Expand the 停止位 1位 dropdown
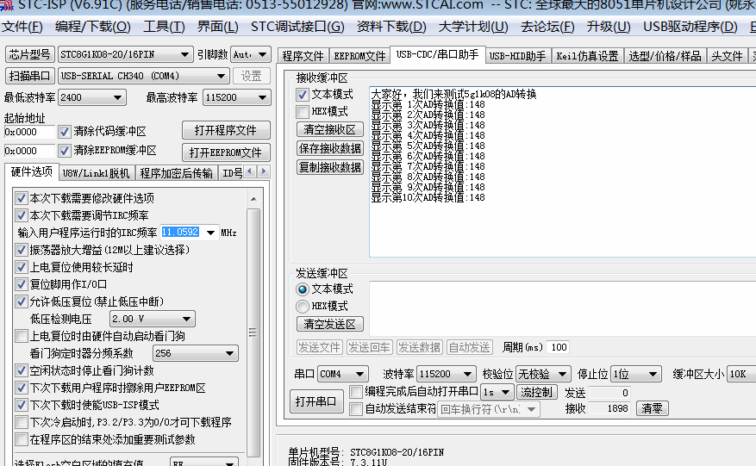Image resolution: width=756 pixels, height=466 pixels. coord(653,374)
